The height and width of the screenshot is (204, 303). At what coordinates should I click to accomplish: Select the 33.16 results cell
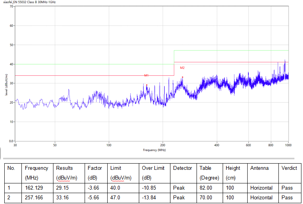click(63, 197)
